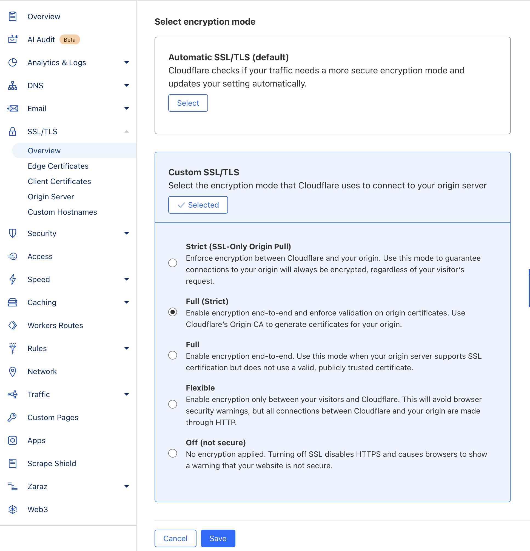This screenshot has height=551, width=530.
Task: Click the Speed lightning bolt icon
Action: click(x=13, y=279)
